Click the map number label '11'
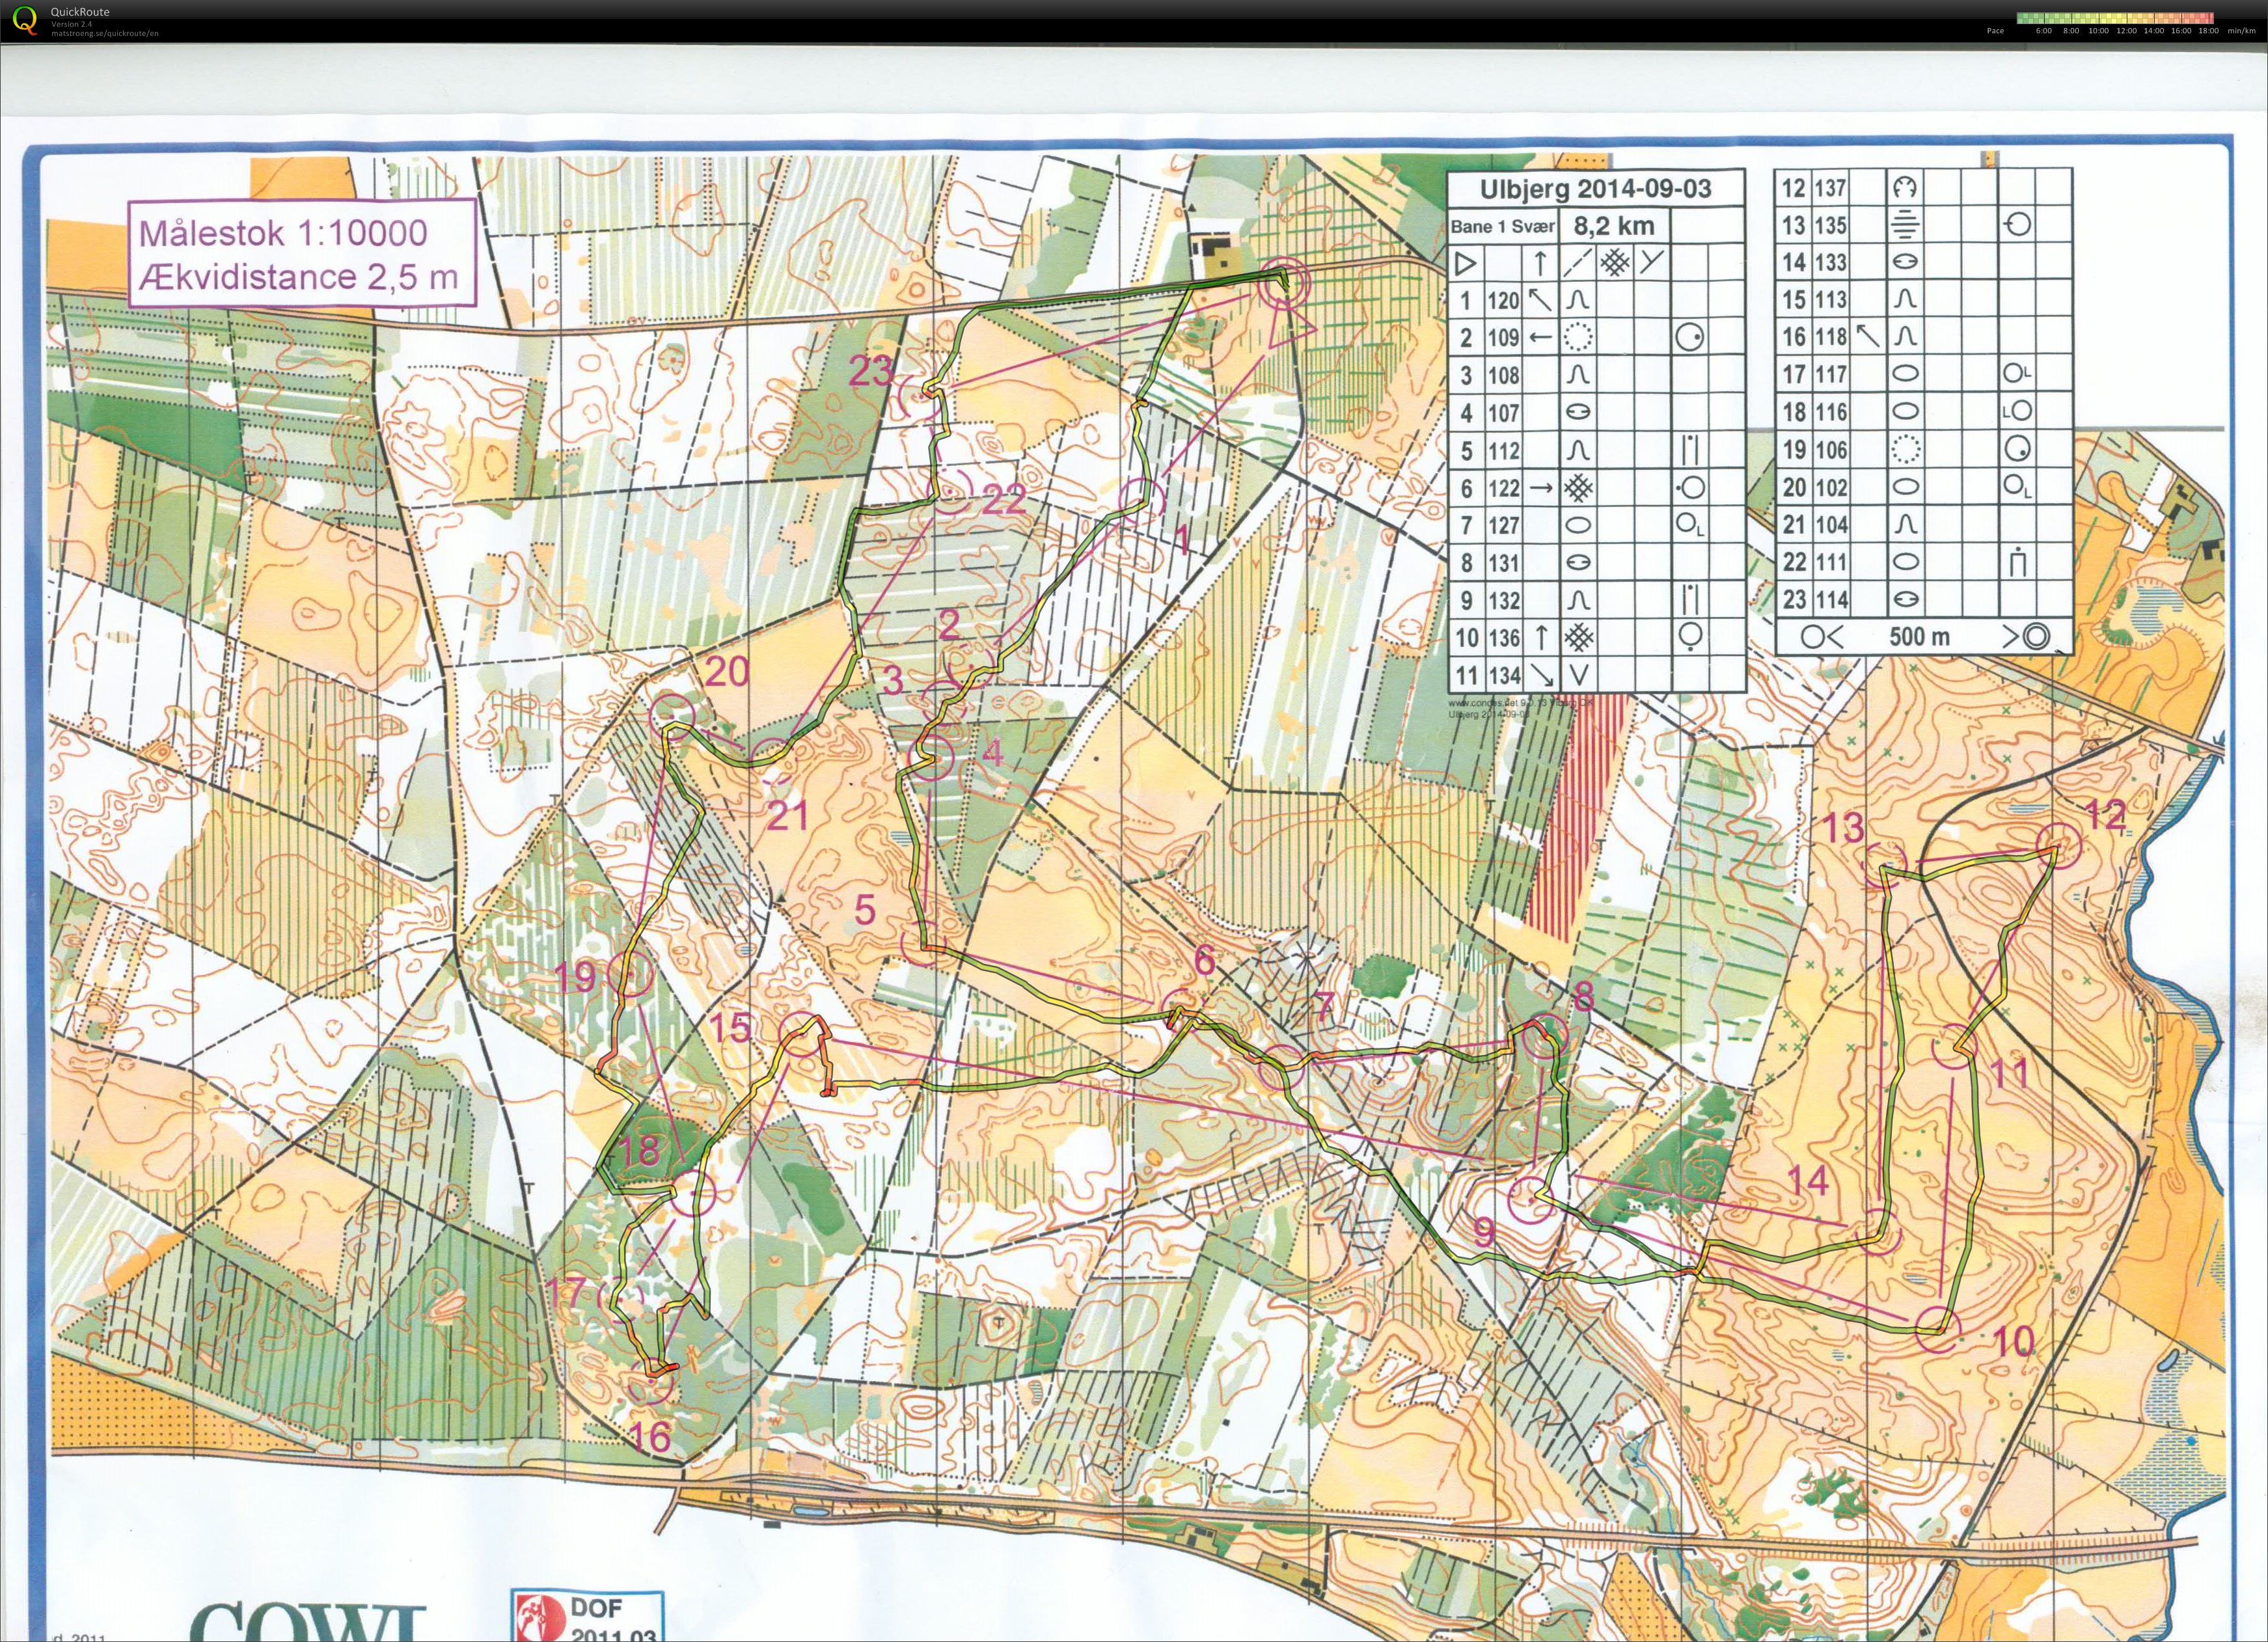 (x=2010, y=1074)
